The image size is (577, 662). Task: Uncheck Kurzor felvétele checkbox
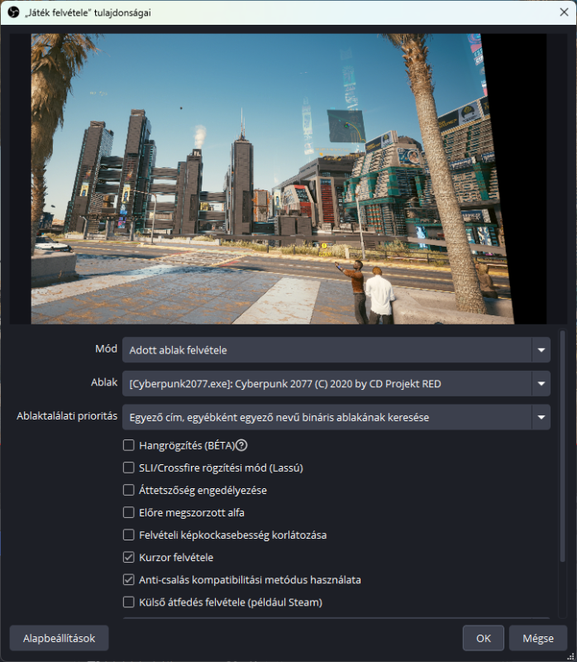click(129, 557)
